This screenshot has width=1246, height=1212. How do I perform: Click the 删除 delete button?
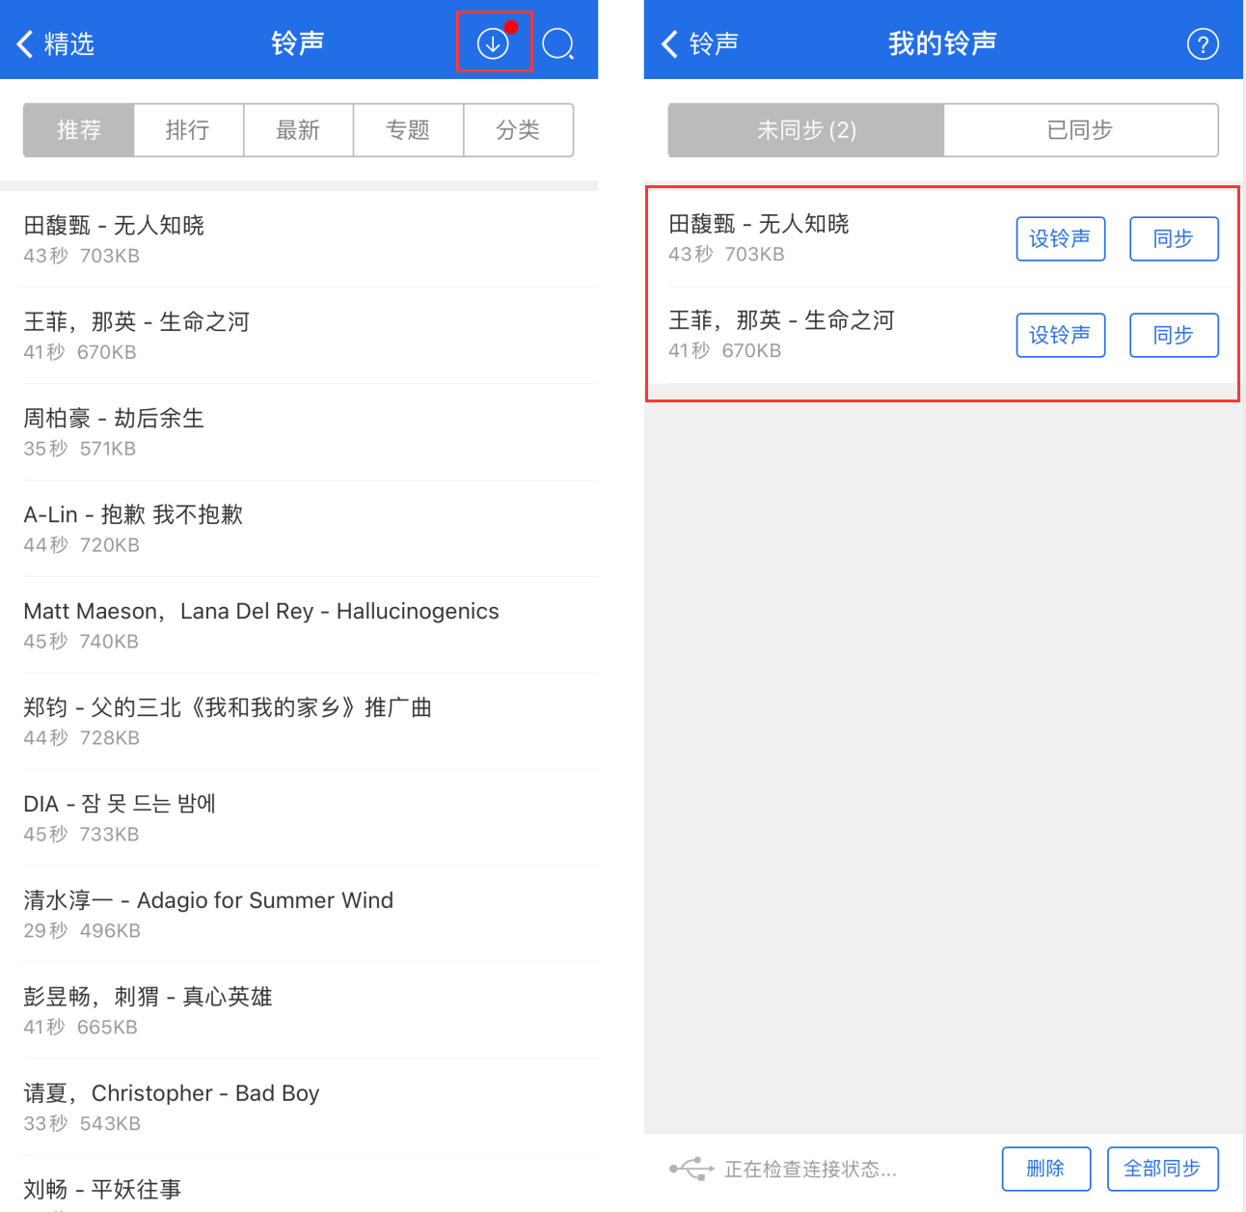click(1045, 1169)
